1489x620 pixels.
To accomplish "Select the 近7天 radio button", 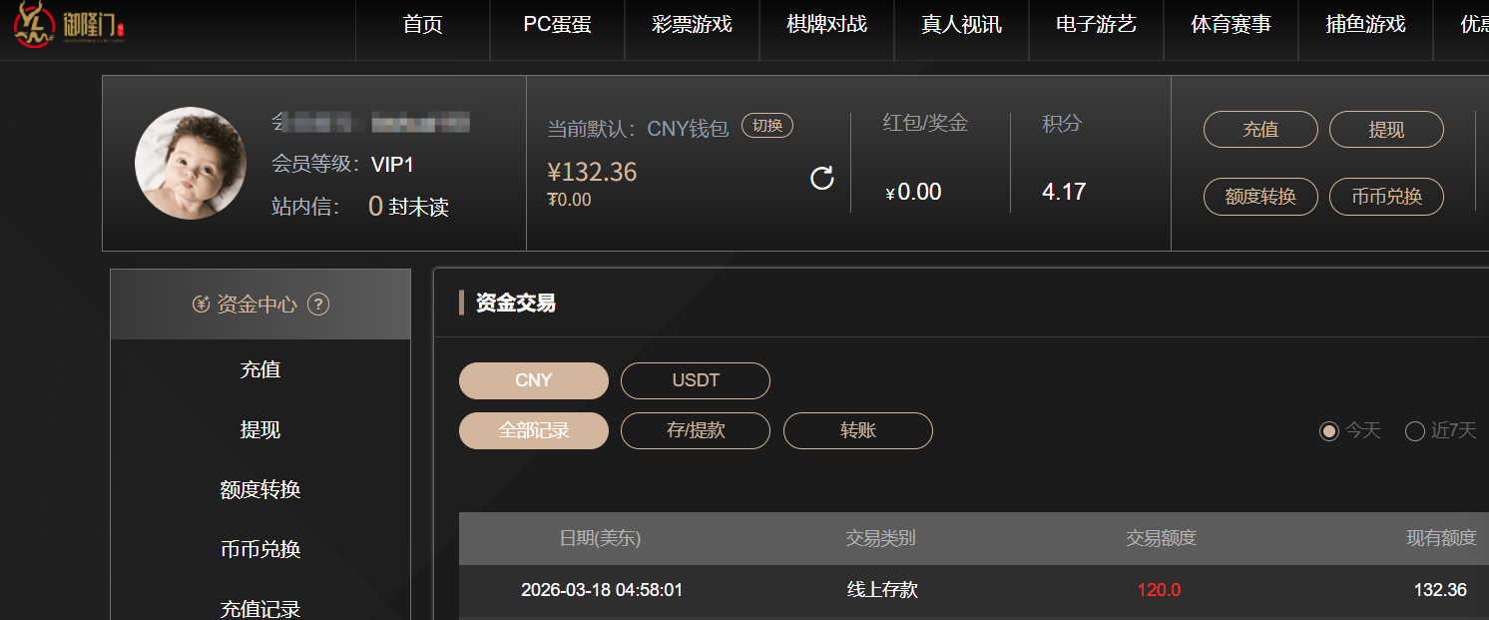I will 1414,431.
